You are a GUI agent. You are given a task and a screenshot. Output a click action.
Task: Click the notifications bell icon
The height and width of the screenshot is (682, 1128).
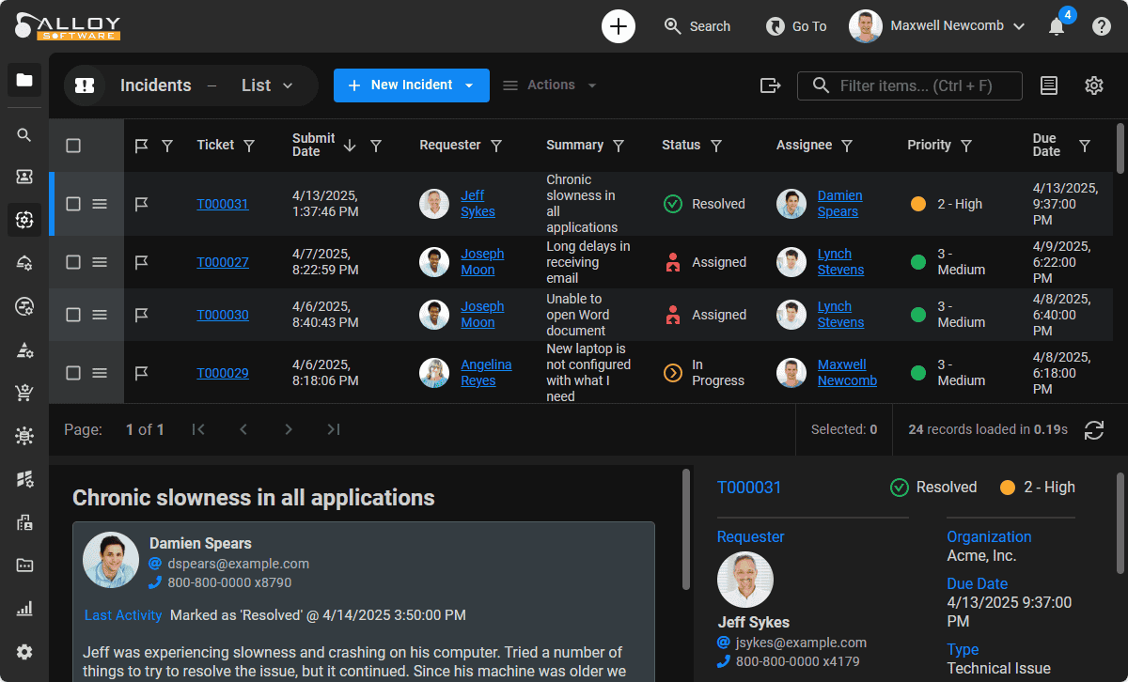pyautogui.click(x=1057, y=26)
